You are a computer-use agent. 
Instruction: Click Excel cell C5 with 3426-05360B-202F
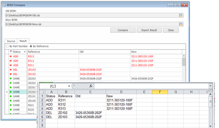(x=90, y=113)
